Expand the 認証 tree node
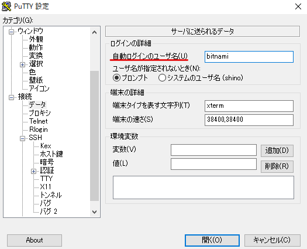This screenshot has height=249, width=307. (33, 171)
